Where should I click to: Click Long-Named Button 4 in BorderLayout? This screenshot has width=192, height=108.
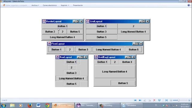(62, 37)
